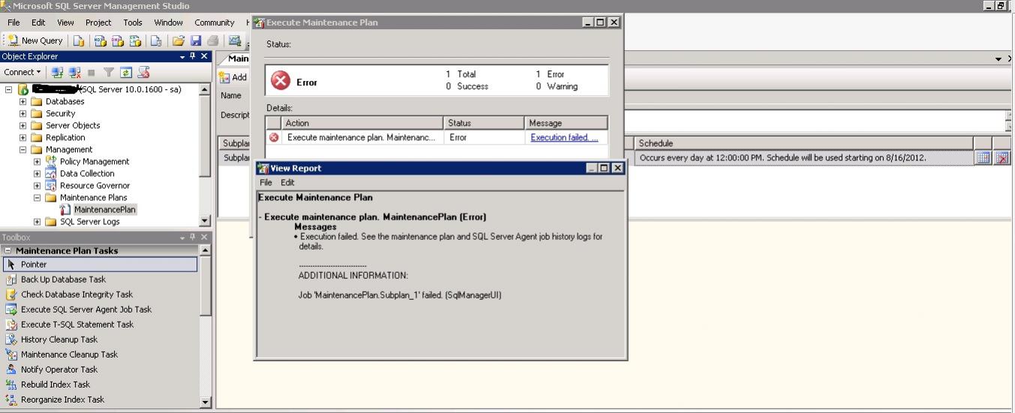Collapse the SQL Server root node
The height and width of the screenshot is (413, 1015).
(9, 89)
